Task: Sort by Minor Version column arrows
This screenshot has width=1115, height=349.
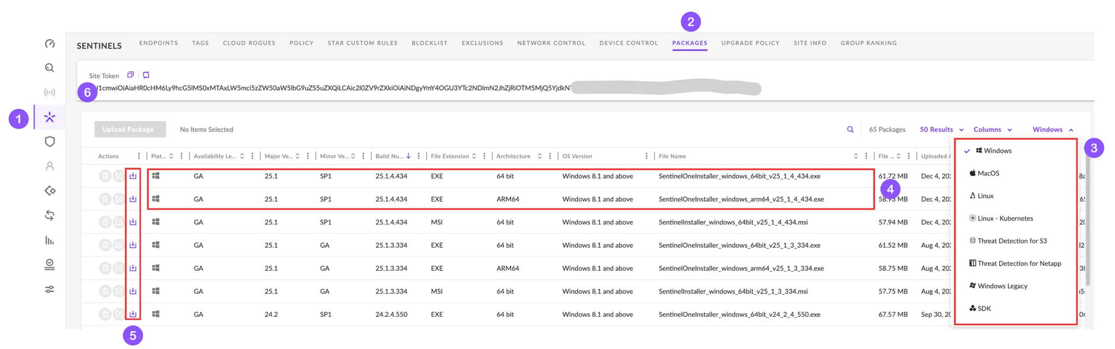Action: tap(353, 156)
